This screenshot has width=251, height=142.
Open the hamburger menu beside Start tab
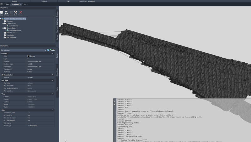click(2, 4)
